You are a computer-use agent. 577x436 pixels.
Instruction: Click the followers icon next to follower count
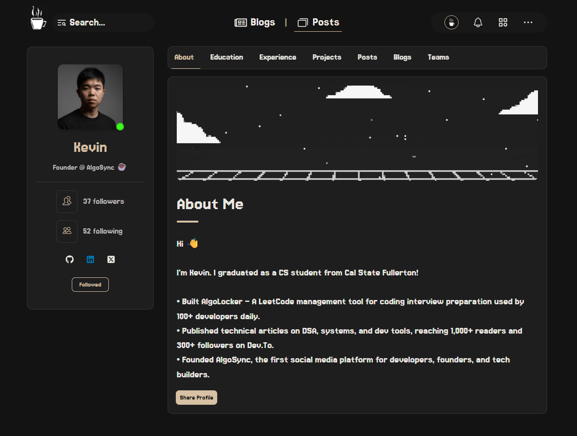pyautogui.click(x=67, y=201)
